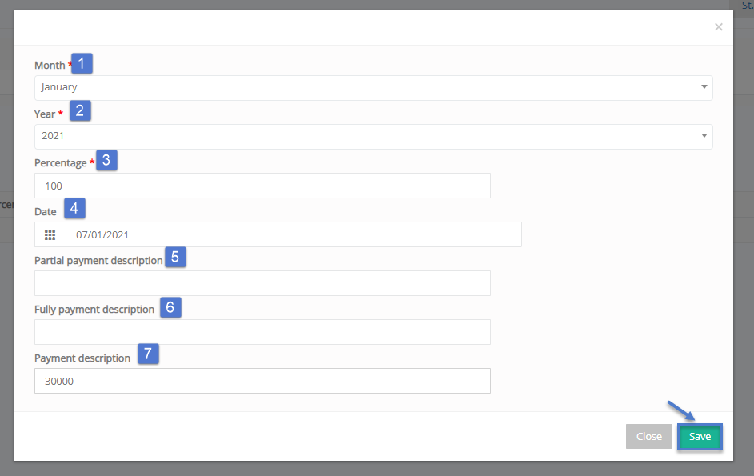Click the Partial payment description input
Viewport: 754px width, 476px height.
(x=263, y=283)
